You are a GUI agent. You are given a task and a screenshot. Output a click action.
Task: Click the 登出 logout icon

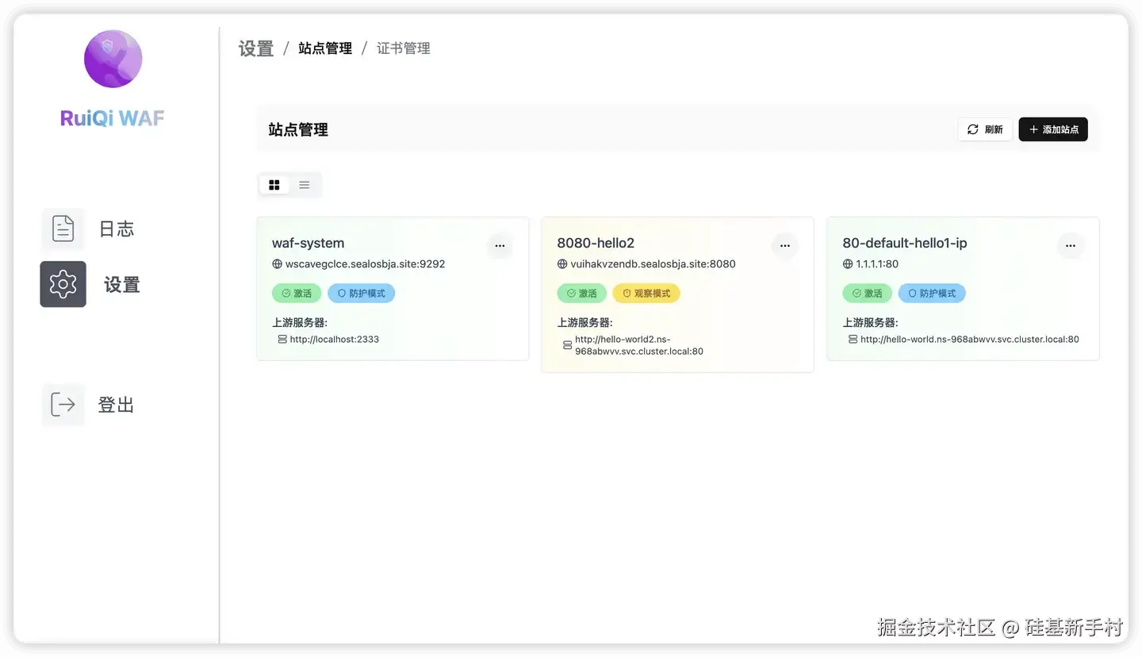pos(63,404)
